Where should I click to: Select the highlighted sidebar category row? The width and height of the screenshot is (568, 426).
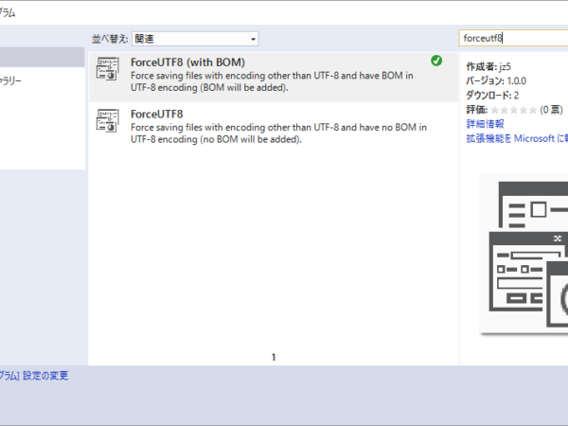click(x=43, y=57)
